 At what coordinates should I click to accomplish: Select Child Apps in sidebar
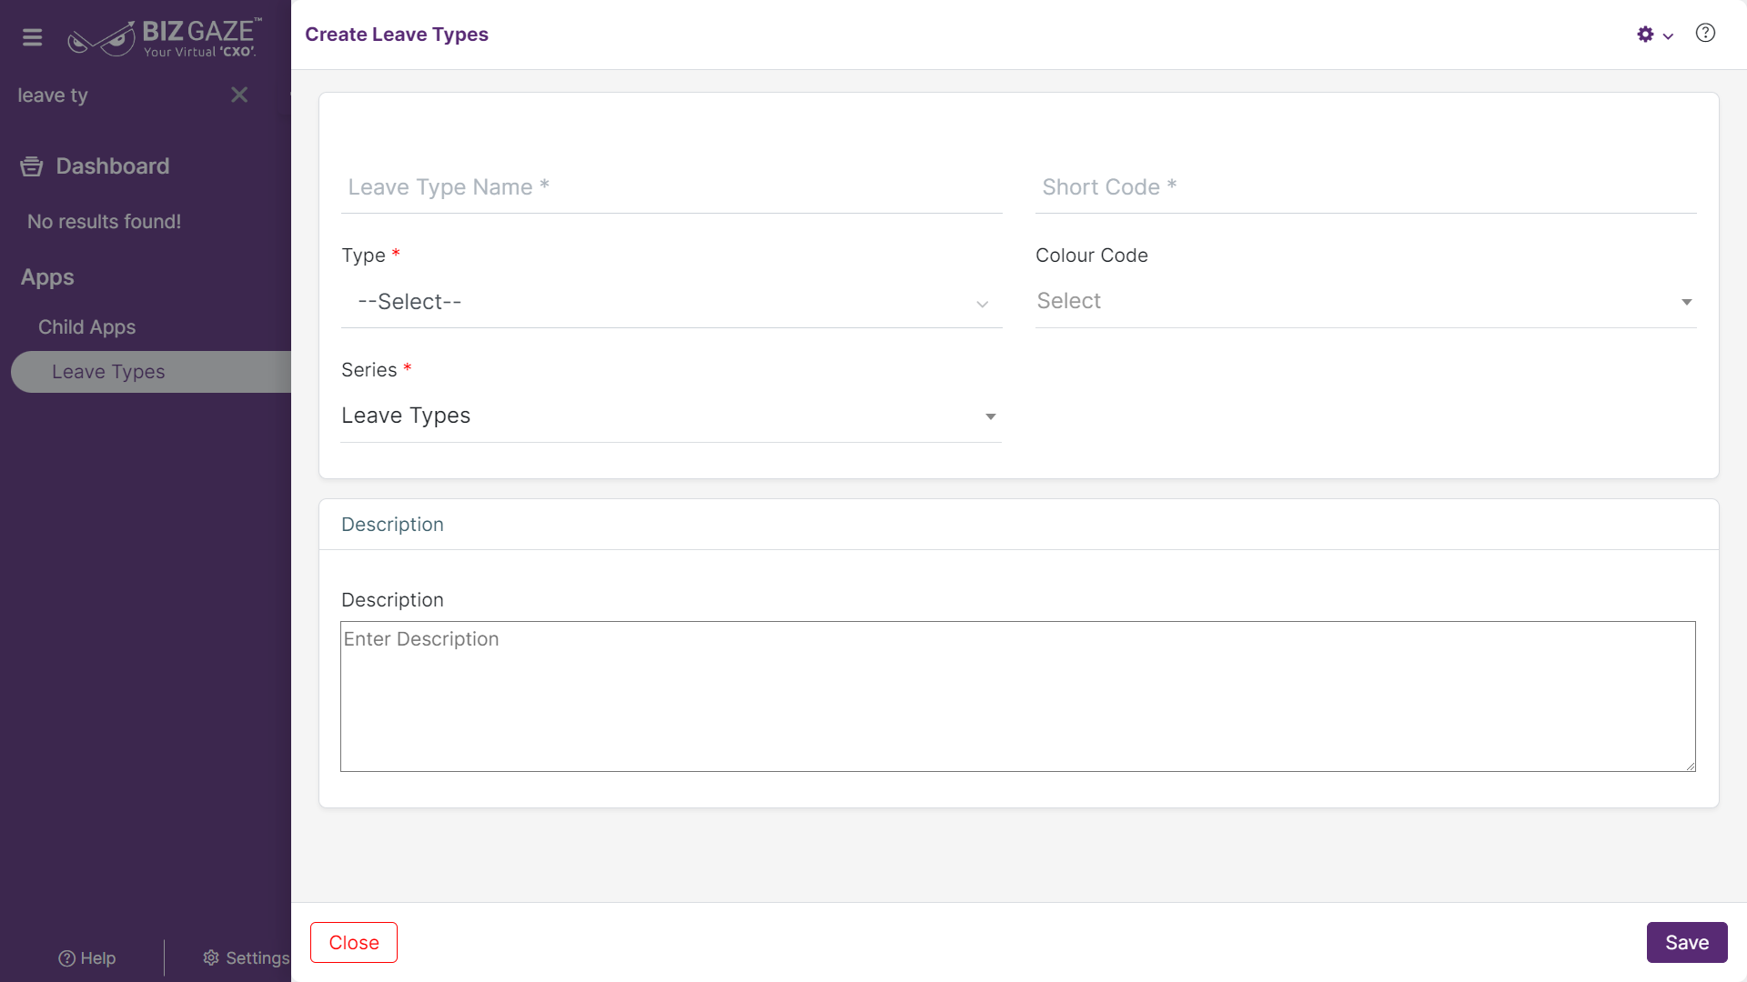86,327
